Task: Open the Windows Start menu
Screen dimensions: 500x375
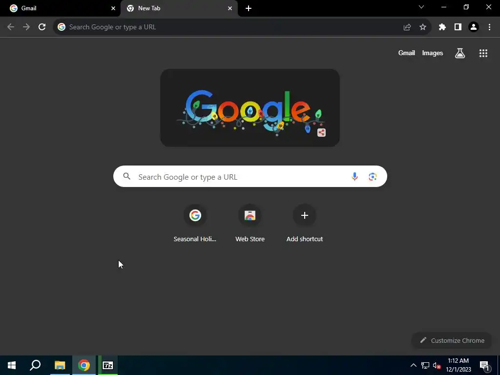Action: pyautogui.click(x=12, y=365)
